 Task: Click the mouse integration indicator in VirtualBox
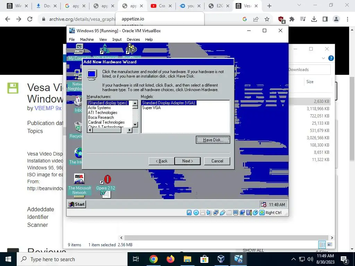click(255, 213)
